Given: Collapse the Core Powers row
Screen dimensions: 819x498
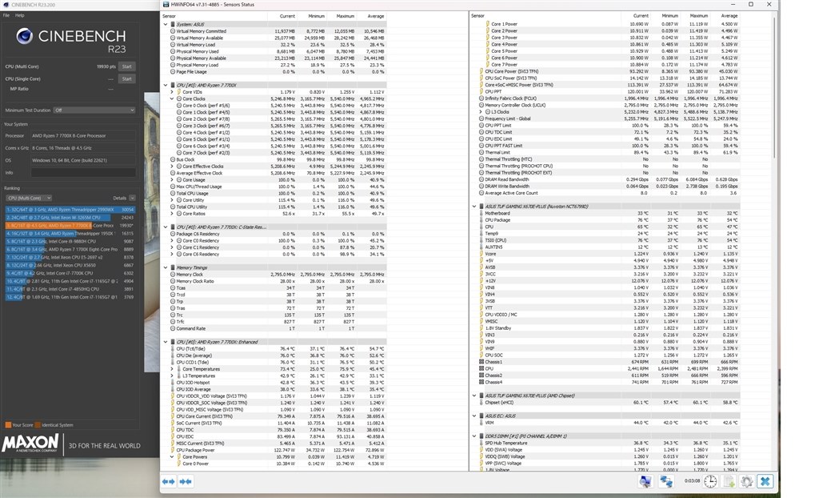Looking at the screenshot, I should point(172,457).
